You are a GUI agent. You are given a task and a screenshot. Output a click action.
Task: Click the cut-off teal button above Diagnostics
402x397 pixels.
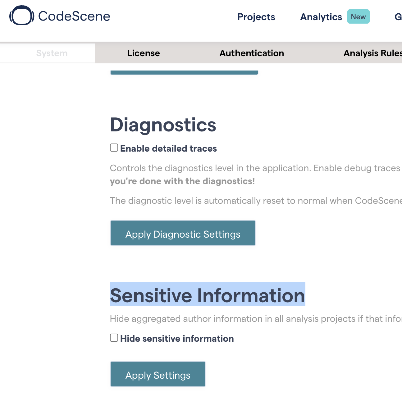tap(184, 72)
